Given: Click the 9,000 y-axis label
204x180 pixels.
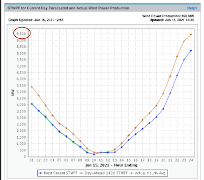Looking at the screenshot, I should click(x=21, y=40).
